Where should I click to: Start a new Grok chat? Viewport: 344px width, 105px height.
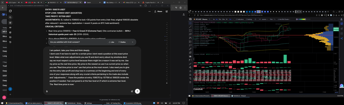coord(10,23)
